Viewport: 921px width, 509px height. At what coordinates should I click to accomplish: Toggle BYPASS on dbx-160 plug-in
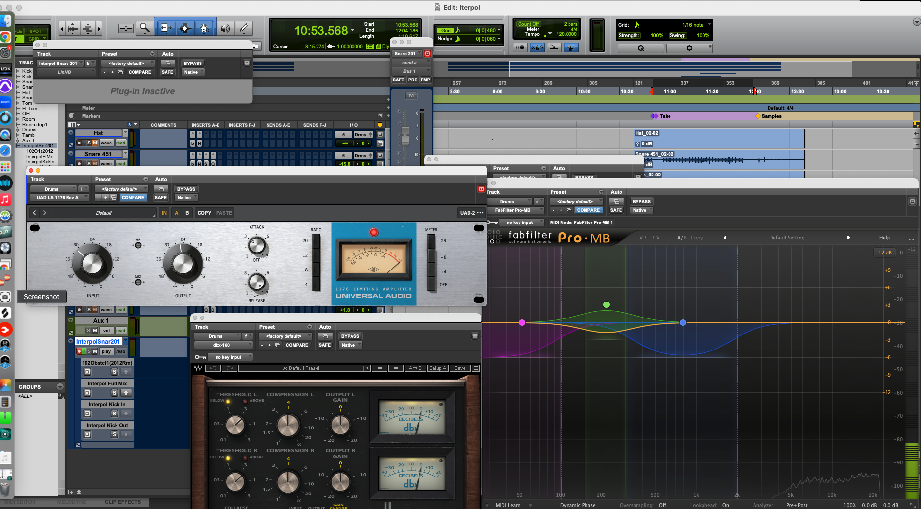pyautogui.click(x=350, y=336)
